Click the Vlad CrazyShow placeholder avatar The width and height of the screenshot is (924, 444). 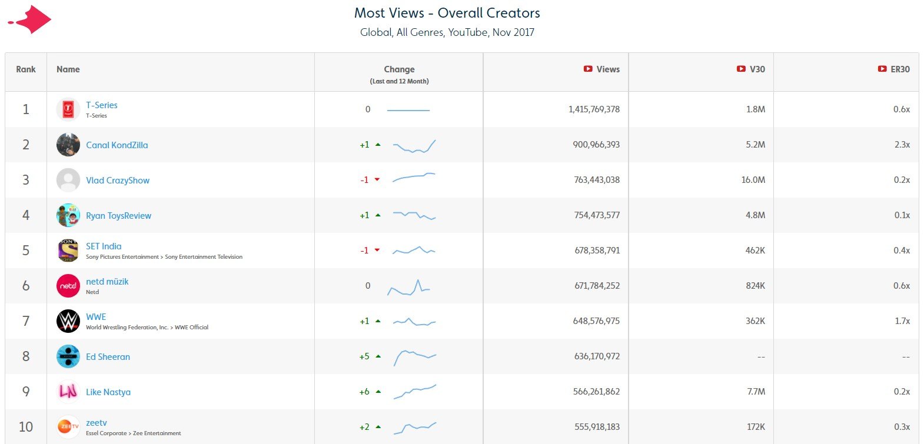[x=68, y=180]
